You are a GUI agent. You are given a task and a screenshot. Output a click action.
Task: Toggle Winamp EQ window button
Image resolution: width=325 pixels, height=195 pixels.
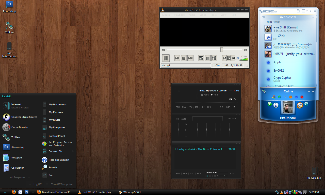click(231, 99)
